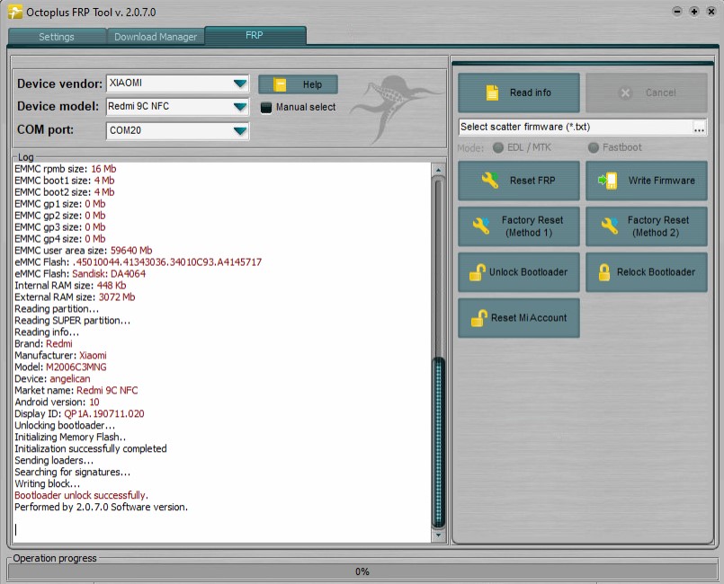Close the Octoplus FRP Tool window
The height and width of the screenshot is (584, 724).
tap(711, 12)
